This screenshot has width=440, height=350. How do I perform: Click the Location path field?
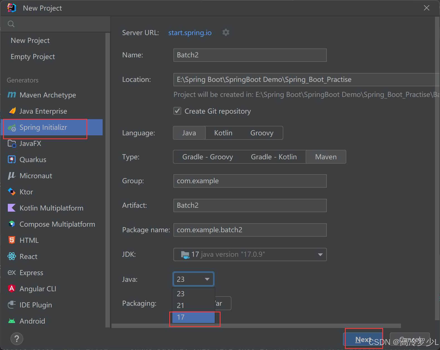coord(306,80)
